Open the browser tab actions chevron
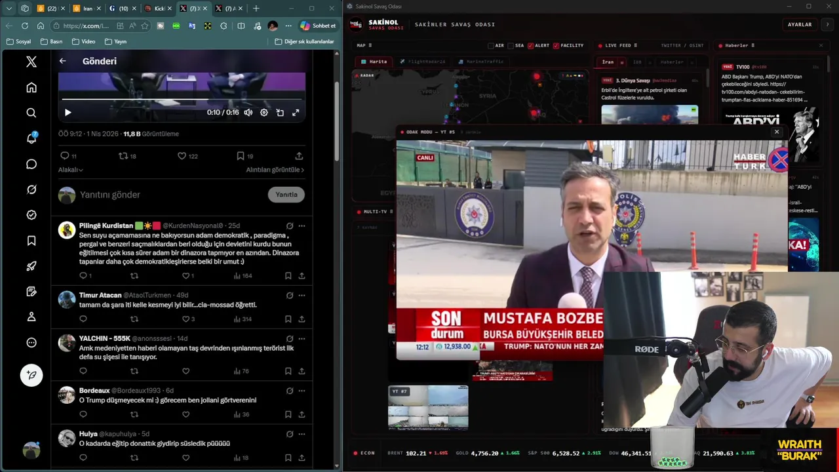Image resolution: width=839 pixels, height=472 pixels. [9, 9]
